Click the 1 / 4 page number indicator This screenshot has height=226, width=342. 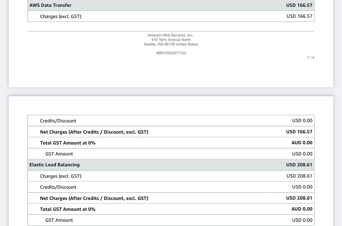click(311, 57)
